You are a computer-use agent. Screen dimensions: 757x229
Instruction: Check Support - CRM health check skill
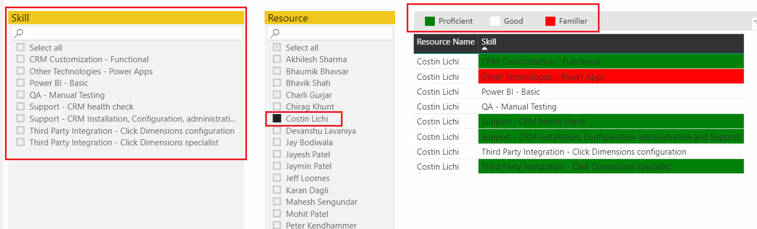tap(20, 107)
